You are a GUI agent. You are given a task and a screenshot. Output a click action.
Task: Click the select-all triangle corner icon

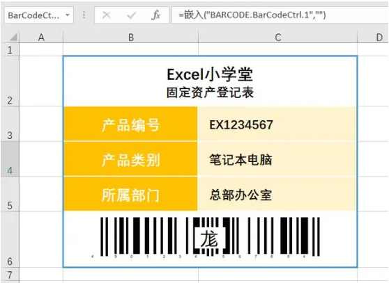point(13,37)
